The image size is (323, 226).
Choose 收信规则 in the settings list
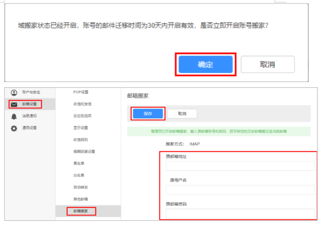(81, 140)
